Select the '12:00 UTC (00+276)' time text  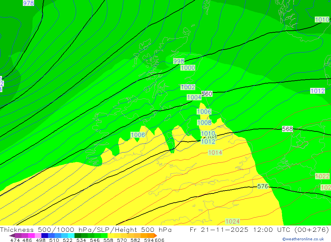click(291, 229)
